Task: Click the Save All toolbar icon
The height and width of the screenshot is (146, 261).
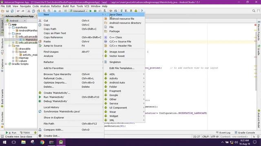Action: pos(7,11)
